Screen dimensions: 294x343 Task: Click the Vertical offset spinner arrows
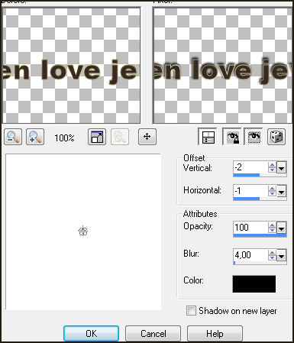pyautogui.click(x=272, y=167)
